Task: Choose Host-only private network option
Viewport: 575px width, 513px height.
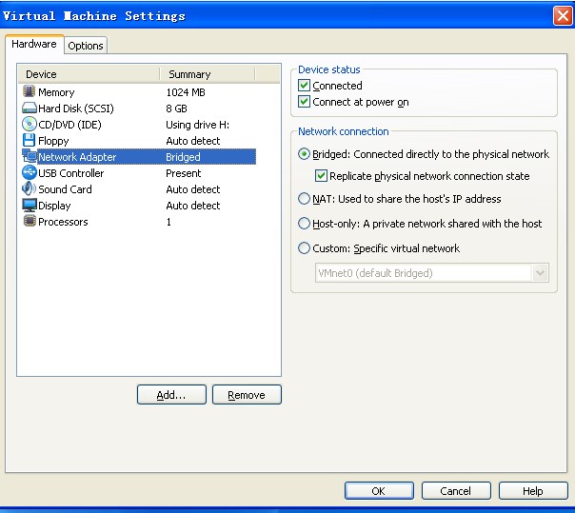Action: pyautogui.click(x=305, y=224)
